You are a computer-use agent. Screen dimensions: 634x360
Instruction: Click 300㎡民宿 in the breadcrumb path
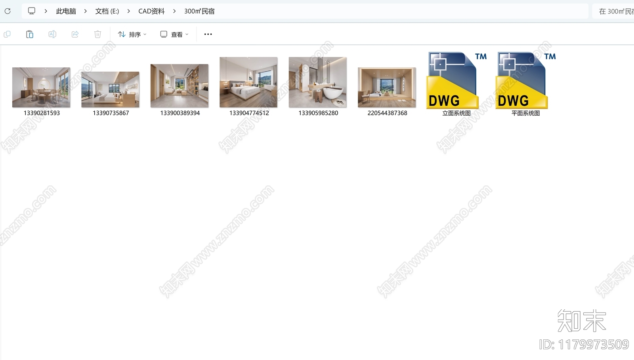(199, 11)
